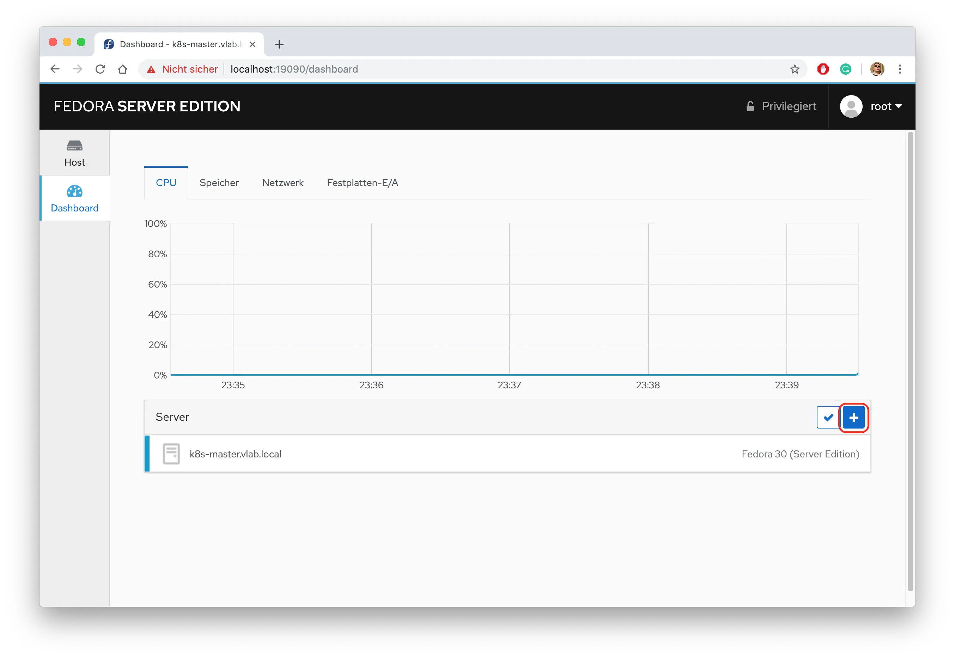Open k8s-master.vlab.local server entry
Screen dimensions: 955x659
pyautogui.click(x=235, y=454)
